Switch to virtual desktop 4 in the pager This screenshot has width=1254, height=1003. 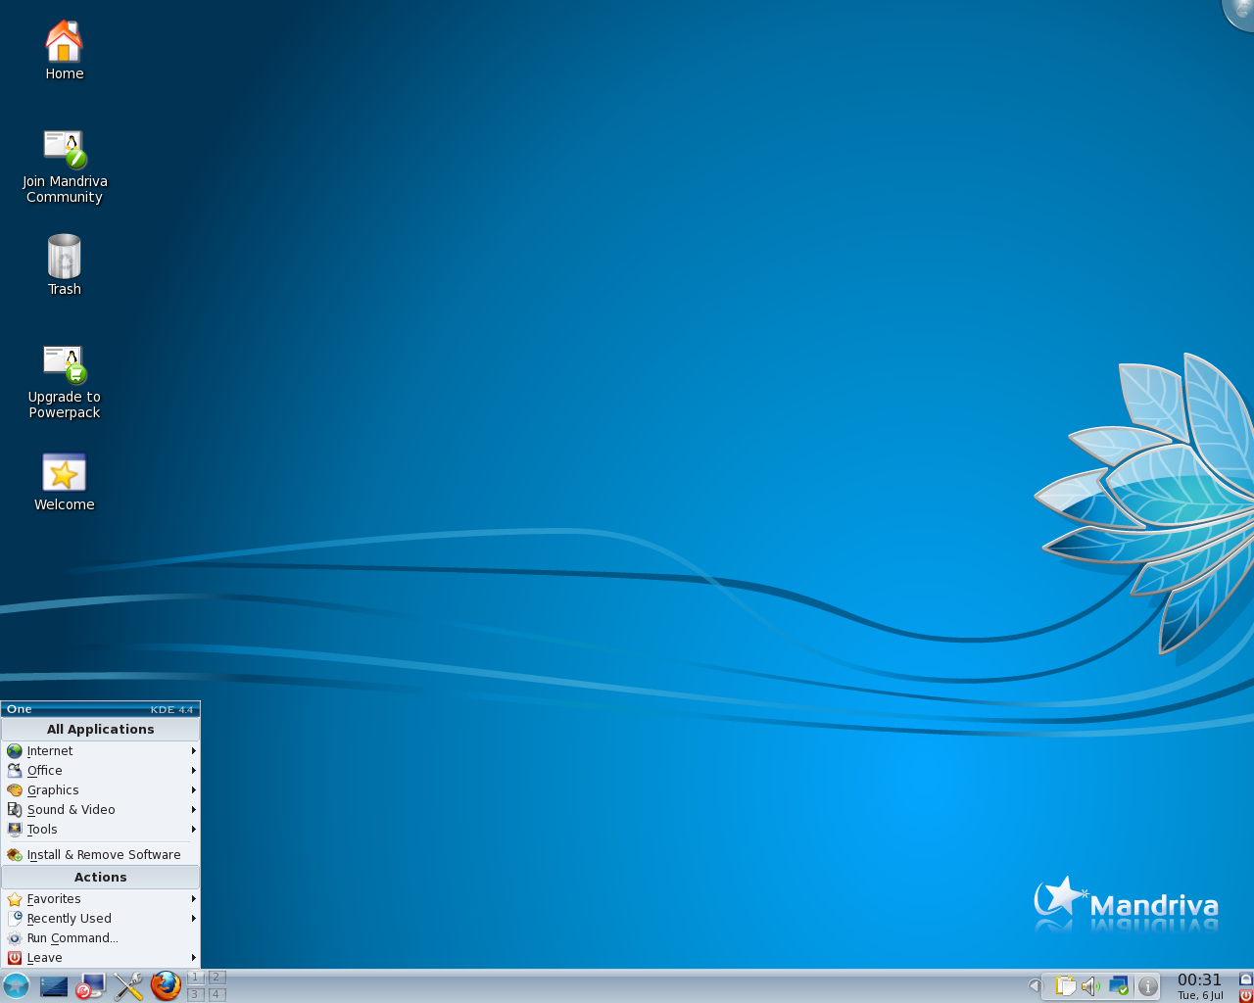[x=215, y=993]
